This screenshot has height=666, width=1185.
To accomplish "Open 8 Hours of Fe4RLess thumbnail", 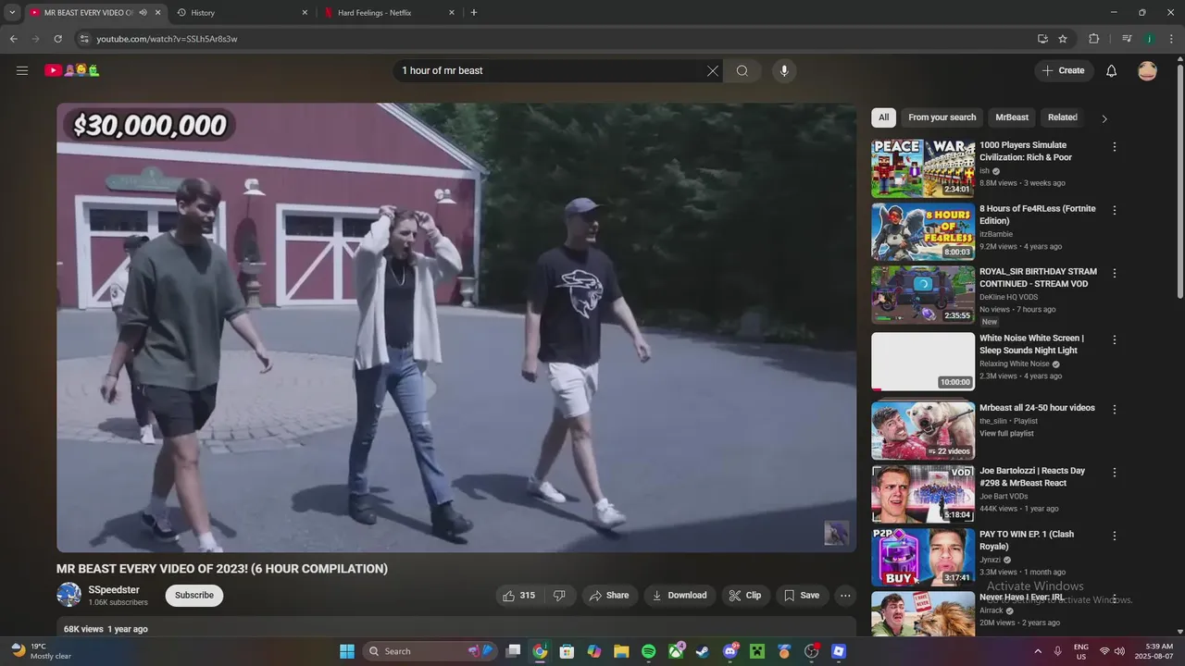I will 923,231.
